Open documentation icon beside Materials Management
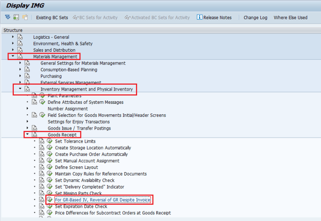This screenshot has width=321, height=221. click(x=20, y=57)
